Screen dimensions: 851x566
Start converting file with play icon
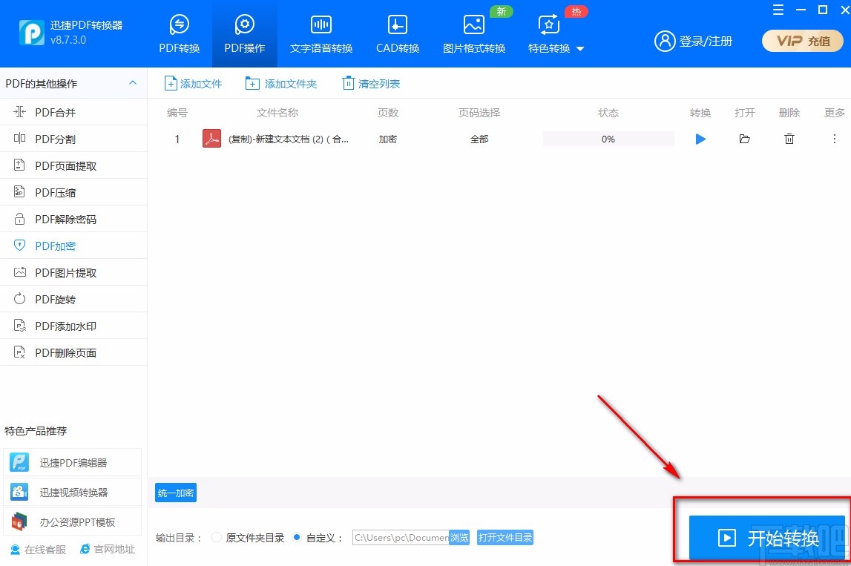coord(700,139)
